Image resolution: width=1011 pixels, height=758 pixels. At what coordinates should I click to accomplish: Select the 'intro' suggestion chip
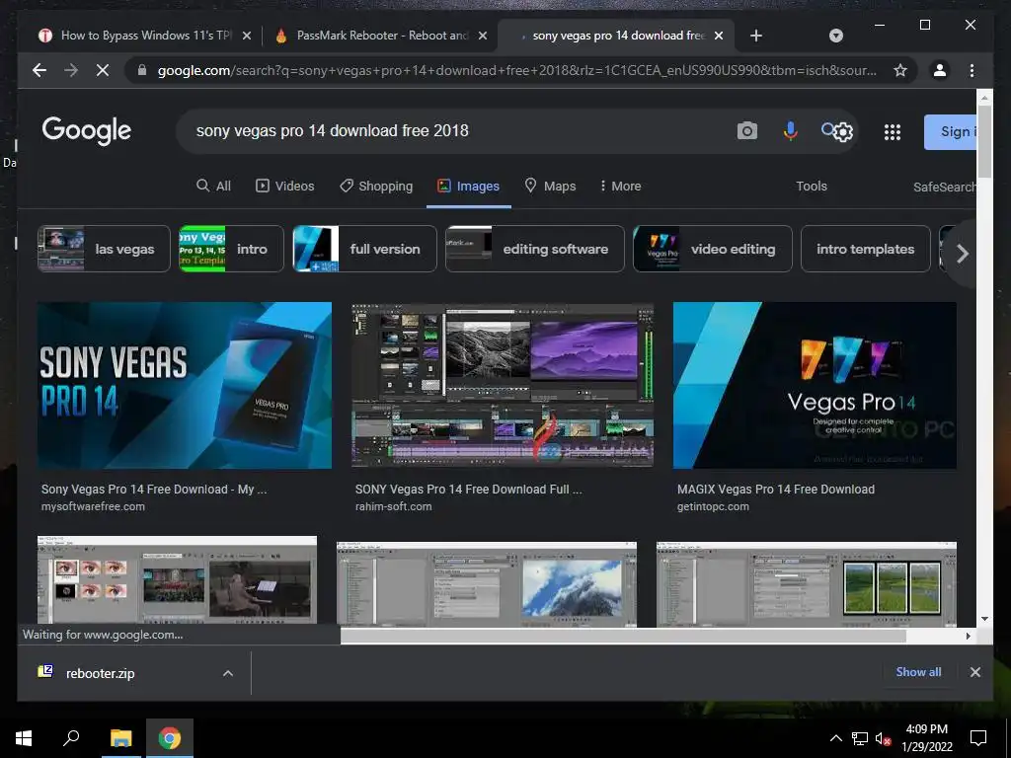(231, 249)
